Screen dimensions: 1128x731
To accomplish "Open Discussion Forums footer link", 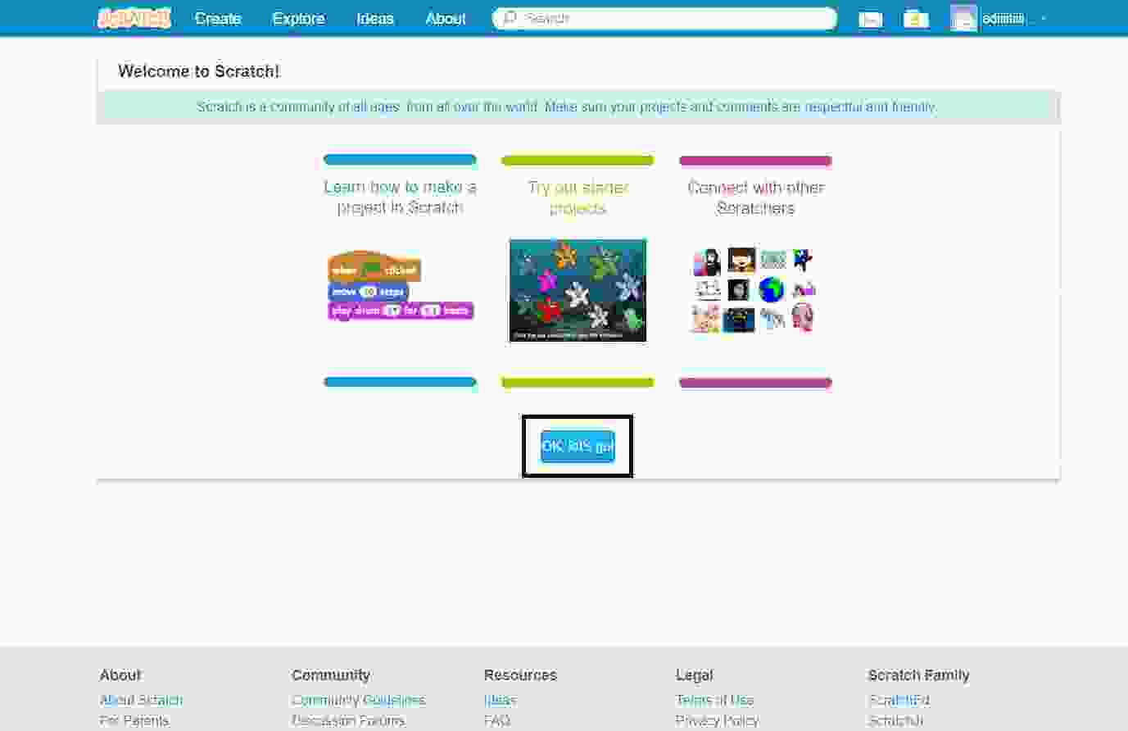I will click(x=348, y=720).
